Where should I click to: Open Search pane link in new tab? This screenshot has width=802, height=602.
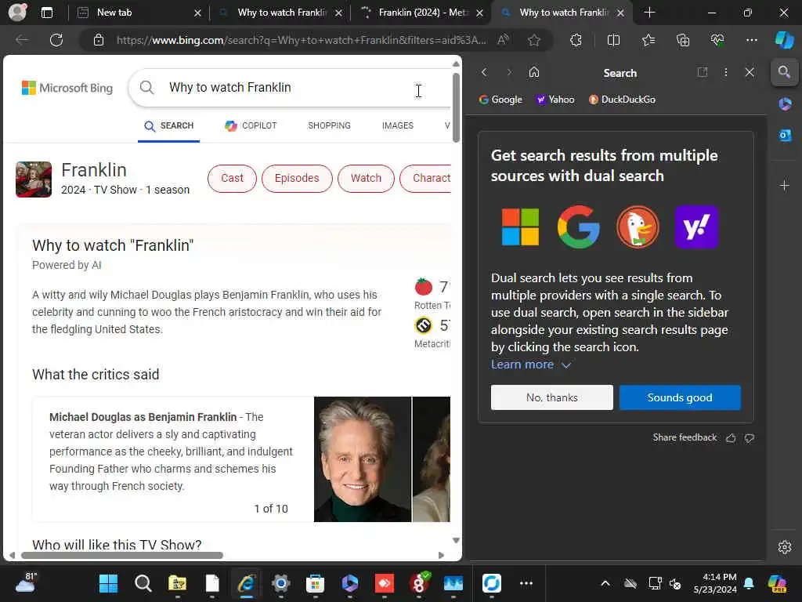(x=703, y=72)
